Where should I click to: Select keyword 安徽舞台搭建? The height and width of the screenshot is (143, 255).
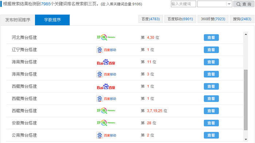[24, 123]
